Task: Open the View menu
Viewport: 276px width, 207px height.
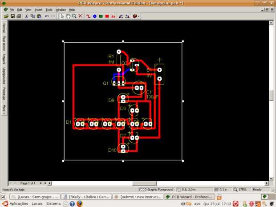Action: [28, 10]
